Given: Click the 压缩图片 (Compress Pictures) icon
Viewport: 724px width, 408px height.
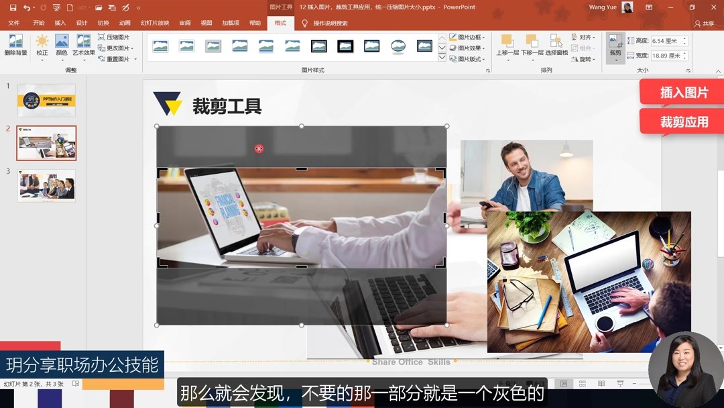Looking at the screenshot, I should click(x=115, y=37).
